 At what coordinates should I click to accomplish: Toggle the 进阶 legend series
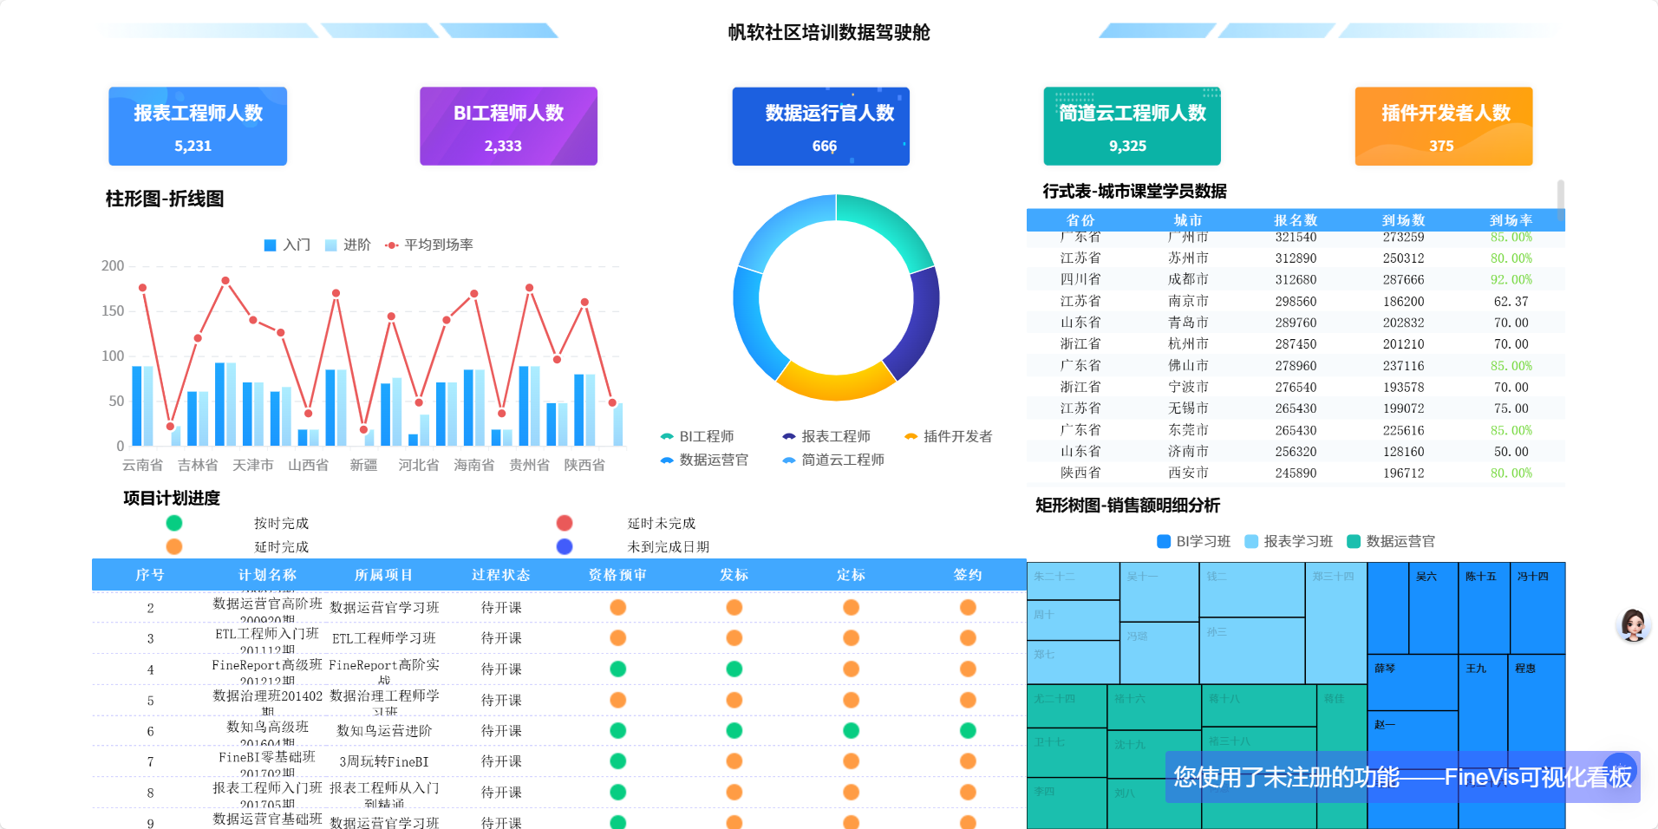(x=330, y=245)
